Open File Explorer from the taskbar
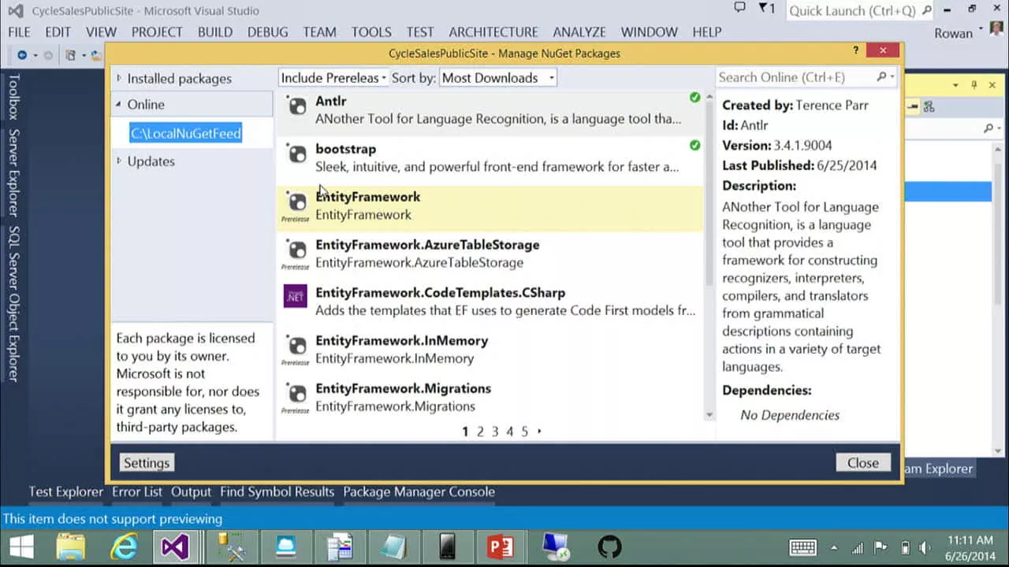 (x=71, y=547)
